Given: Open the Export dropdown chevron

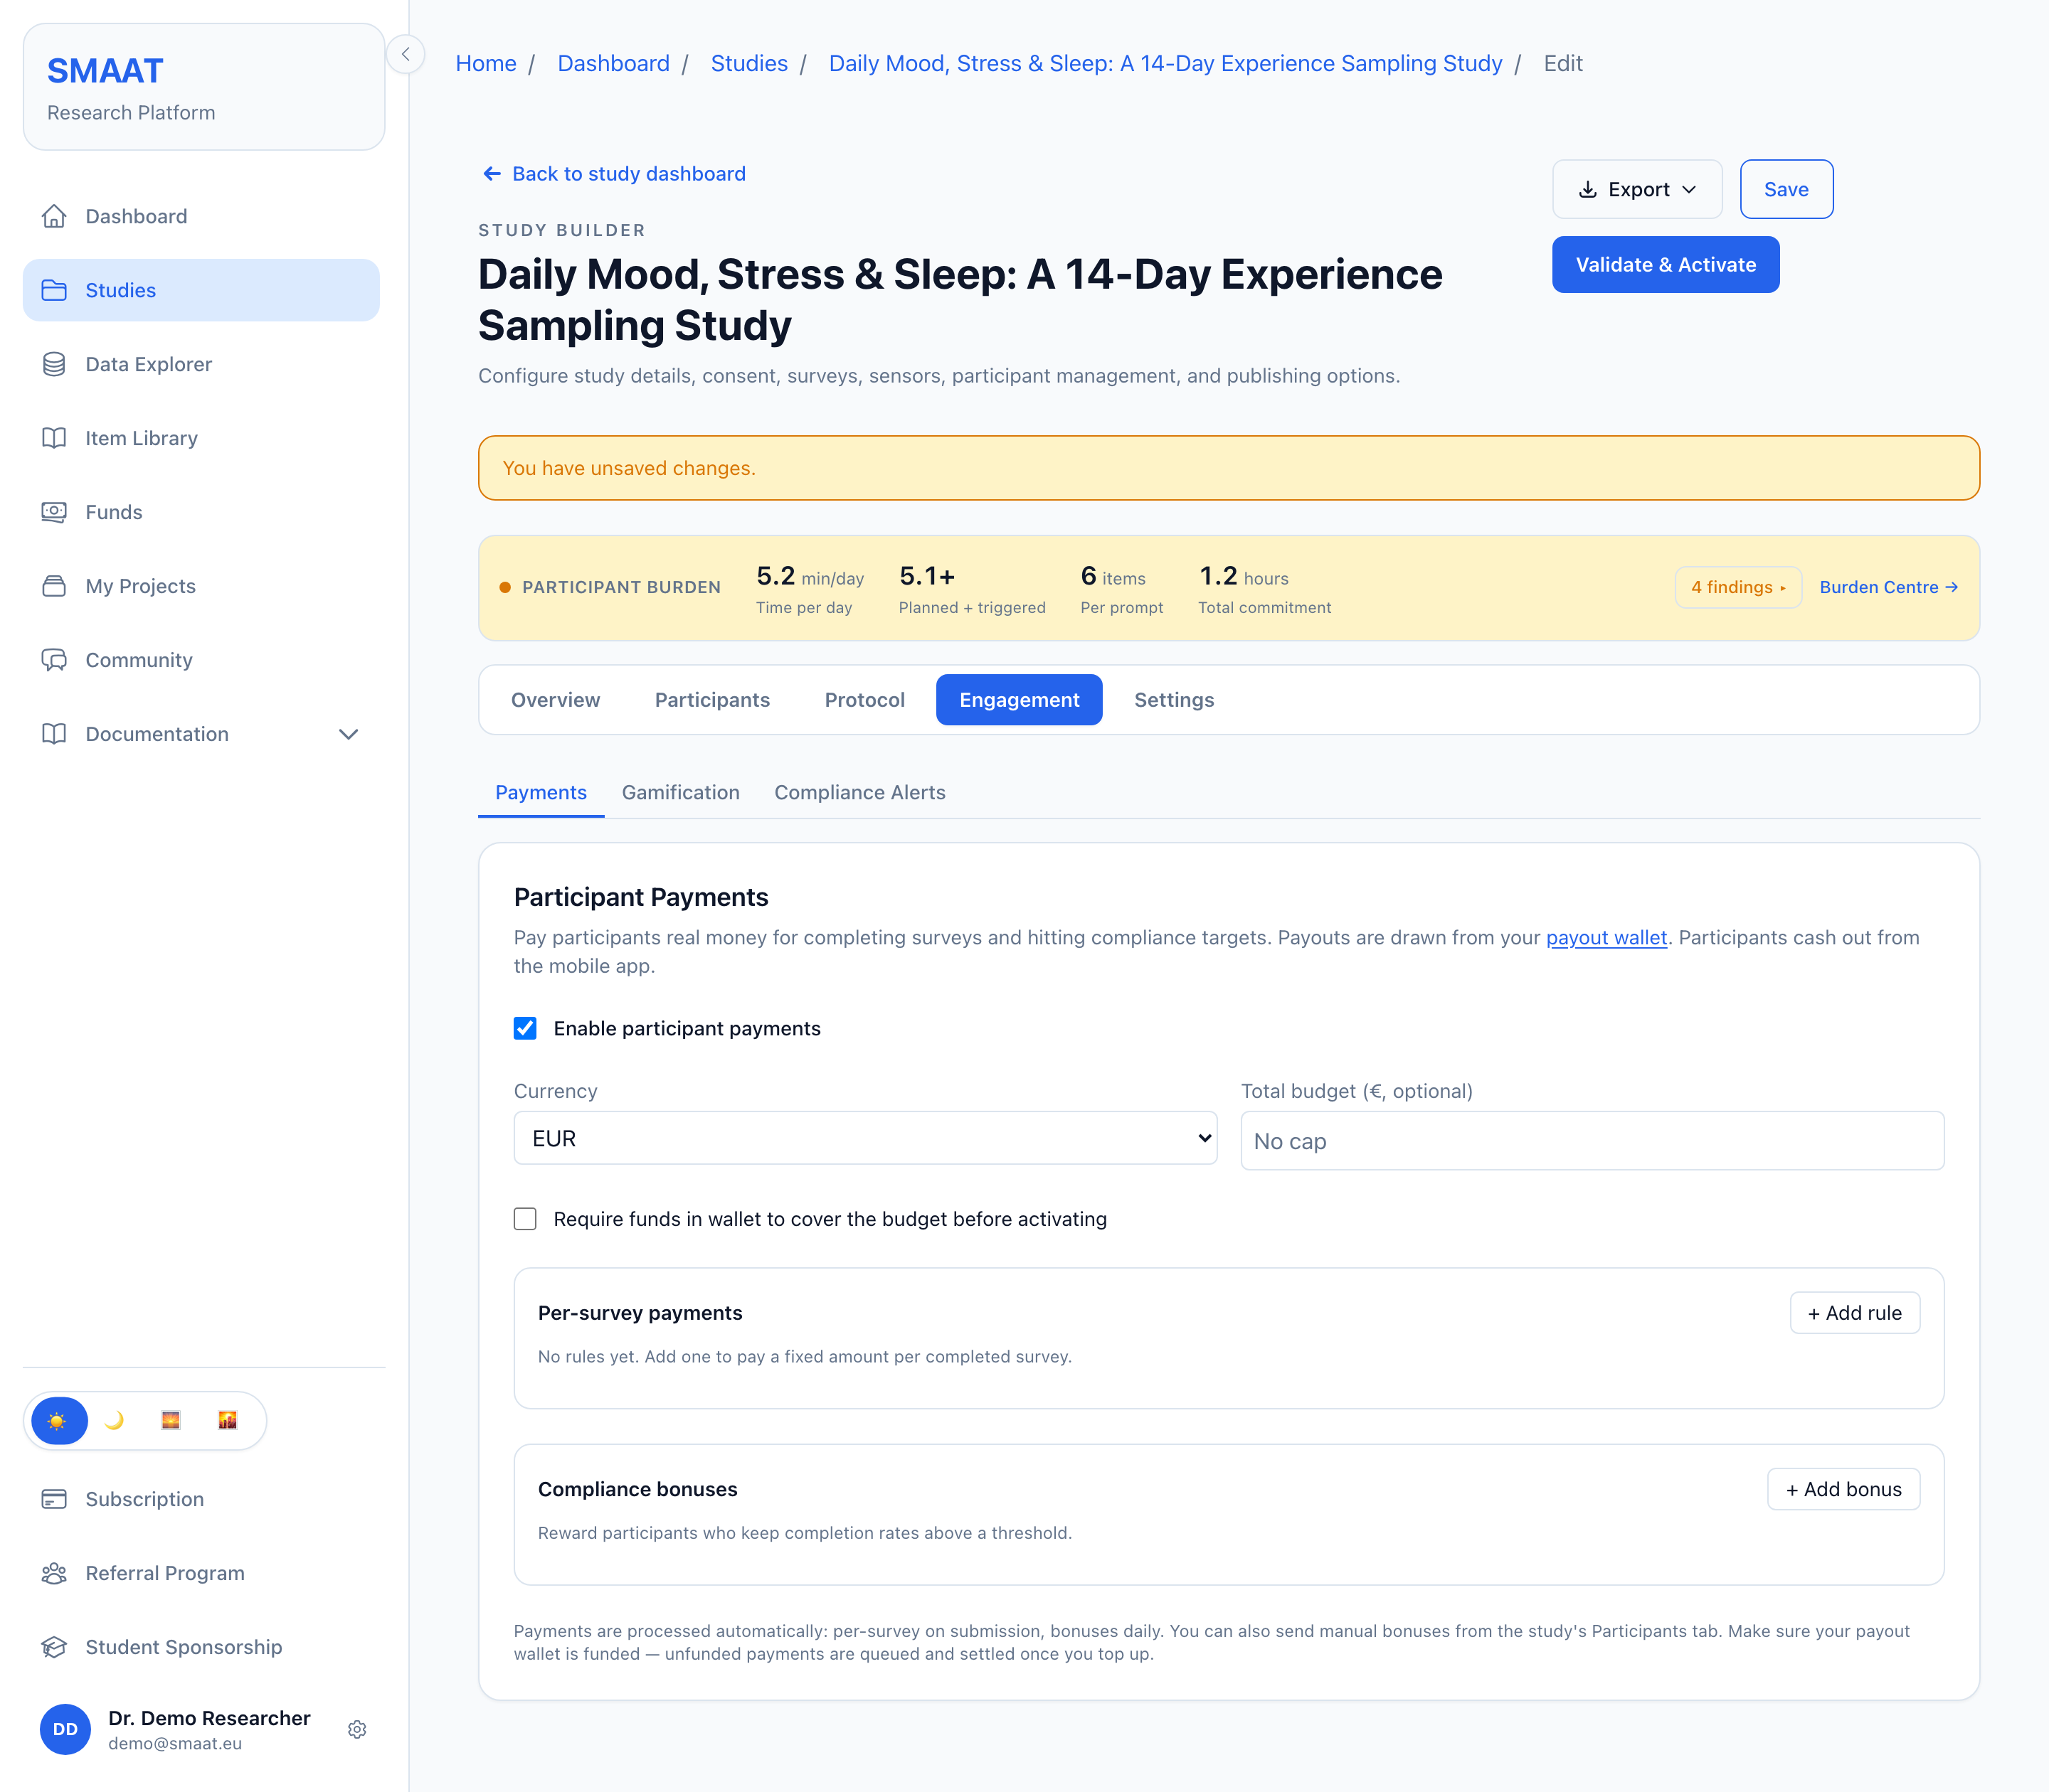Looking at the screenshot, I should click(1690, 190).
